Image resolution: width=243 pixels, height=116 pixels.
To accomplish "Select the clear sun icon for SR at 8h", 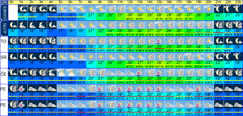I will [x=91, y=57].
